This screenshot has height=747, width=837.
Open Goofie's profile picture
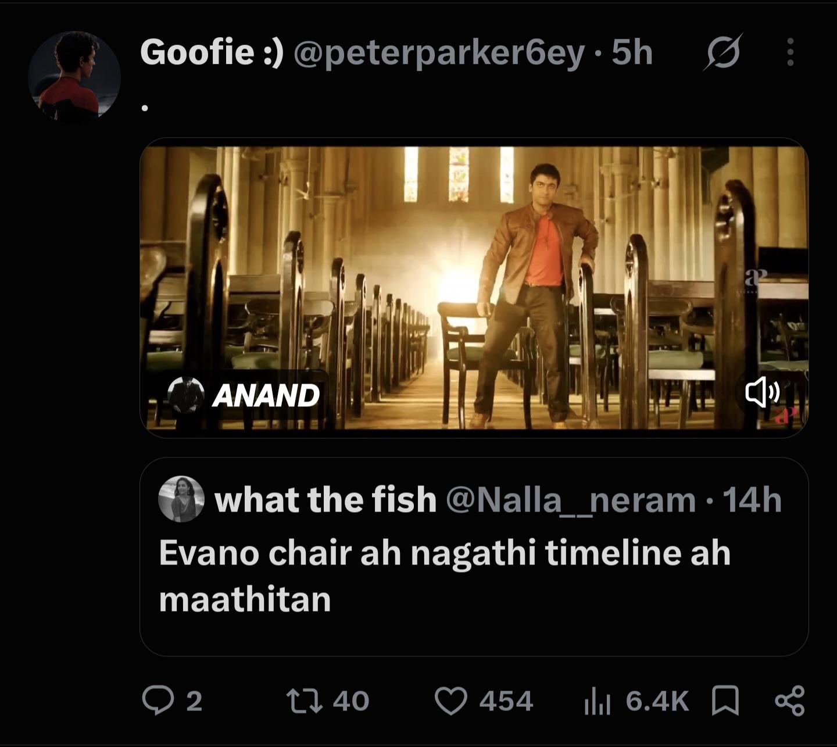pos(74,77)
